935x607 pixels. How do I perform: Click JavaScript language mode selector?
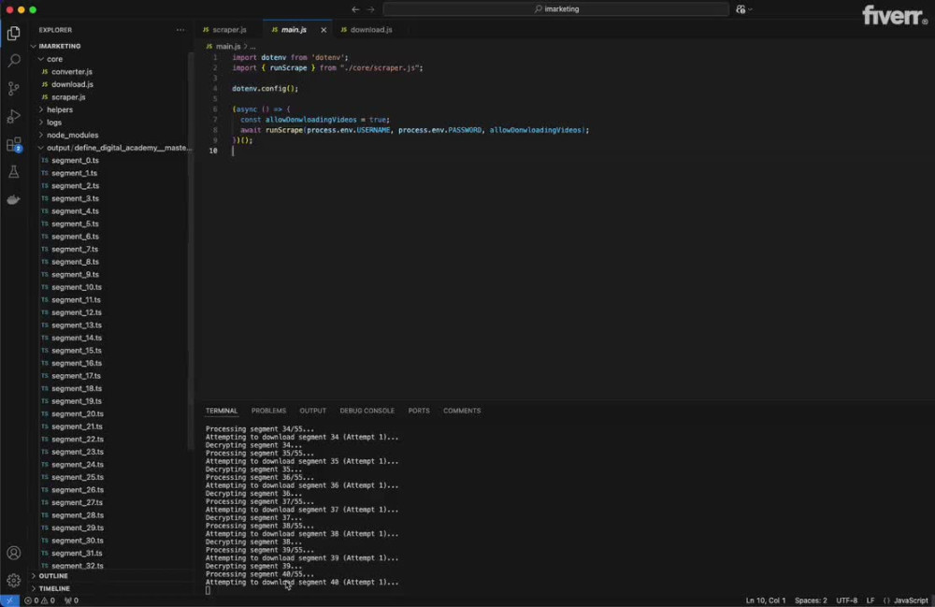[911, 600]
